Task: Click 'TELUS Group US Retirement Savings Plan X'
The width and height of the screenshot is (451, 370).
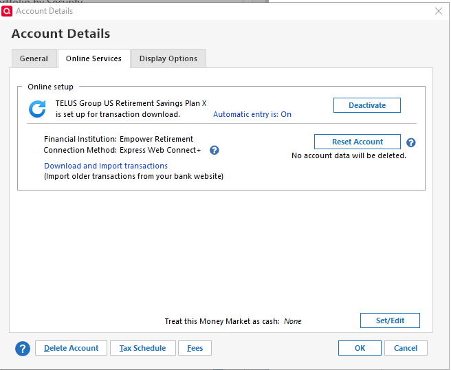Action: (x=131, y=103)
